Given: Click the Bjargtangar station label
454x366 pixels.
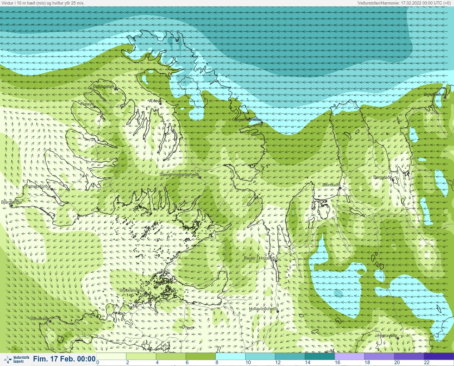Looking at the screenshot, I should (12, 202).
